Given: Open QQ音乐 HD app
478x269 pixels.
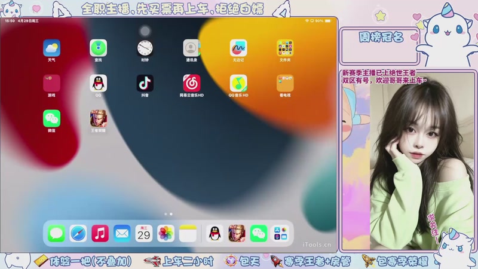Looking at the screenshot, I should pyautogui.click(x=238, y=83).
